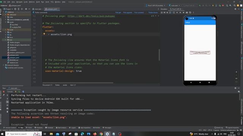
Task: Click emulator volume down icon
Action: click(167, 12)
